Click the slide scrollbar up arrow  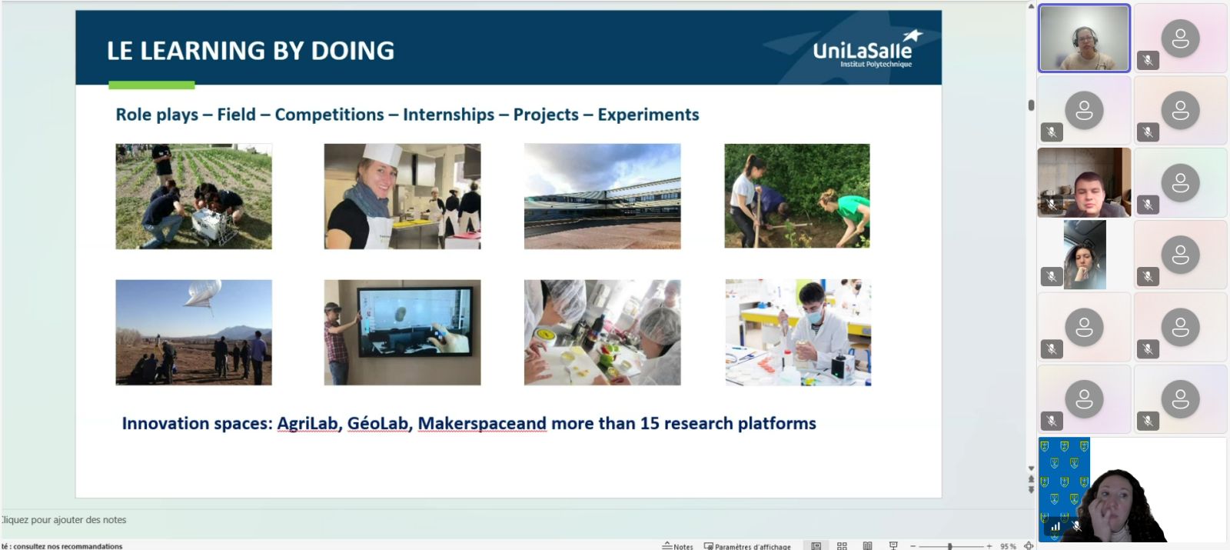pyautogui.click(x=1031, y=6)
